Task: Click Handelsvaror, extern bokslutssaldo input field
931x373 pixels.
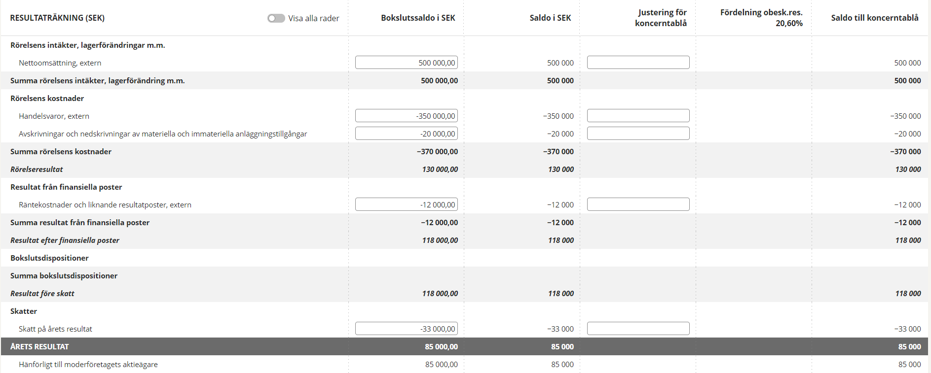Action: (x=406, y=116)
